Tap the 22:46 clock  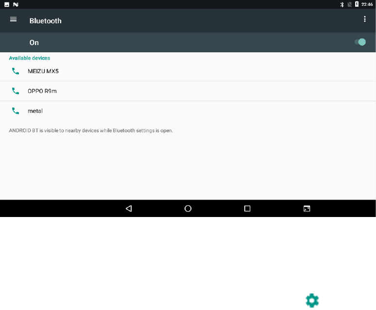(x=367, y=4)
